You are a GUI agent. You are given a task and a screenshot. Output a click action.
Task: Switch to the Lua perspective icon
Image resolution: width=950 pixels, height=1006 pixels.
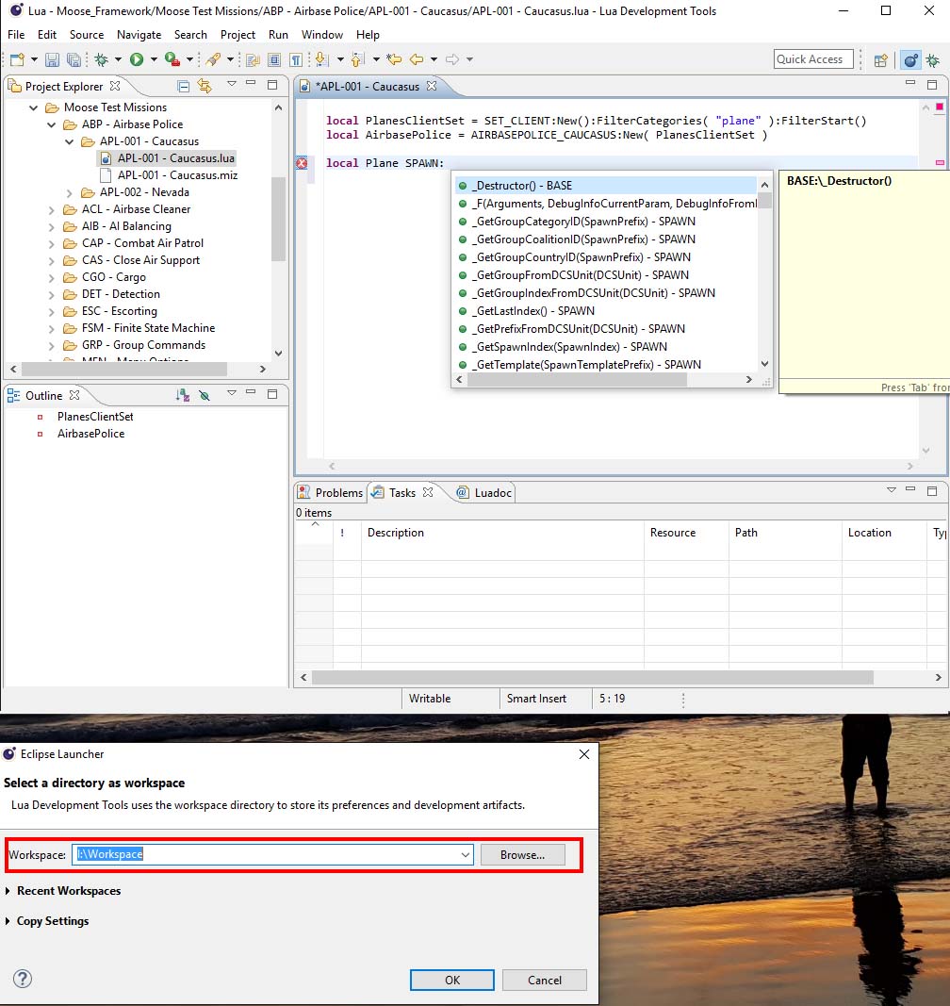tap(910, 60)
